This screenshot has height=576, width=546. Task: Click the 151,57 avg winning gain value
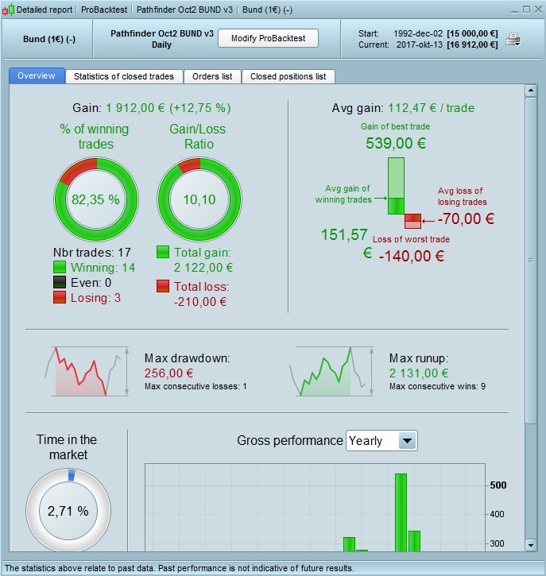point(344,234)
